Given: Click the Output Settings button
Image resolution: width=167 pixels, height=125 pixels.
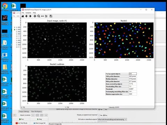Looking at the screenshot, I should coord(24,111).
